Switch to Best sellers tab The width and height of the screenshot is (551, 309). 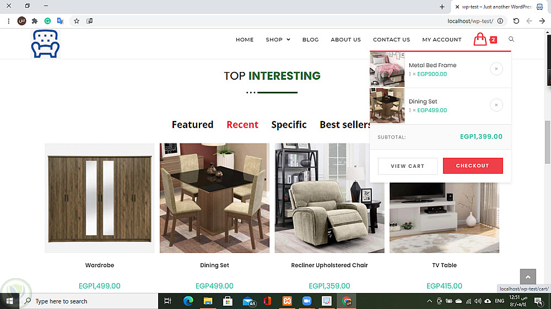click(345, 124)
